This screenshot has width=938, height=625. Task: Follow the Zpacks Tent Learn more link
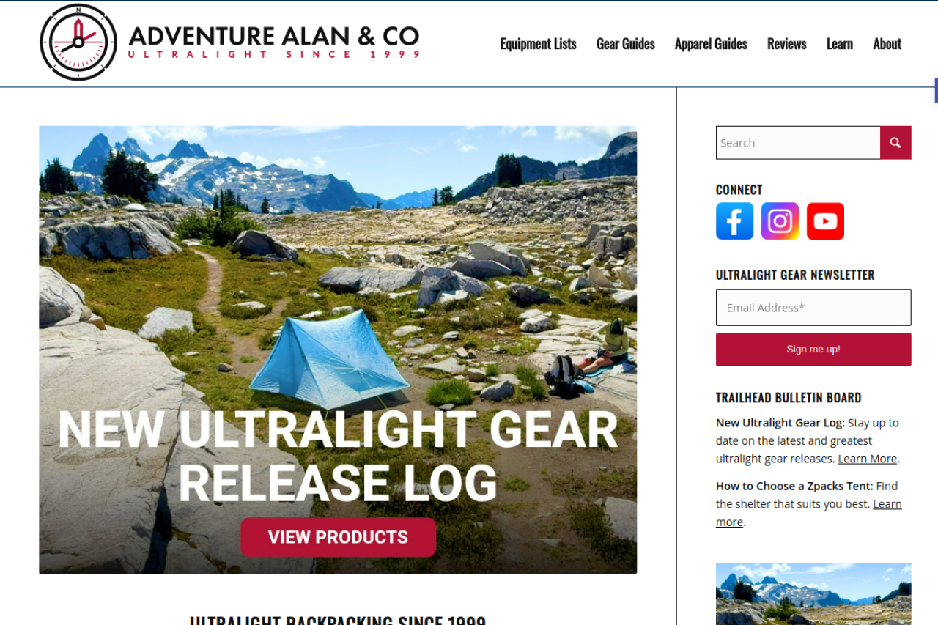point(809,513)
